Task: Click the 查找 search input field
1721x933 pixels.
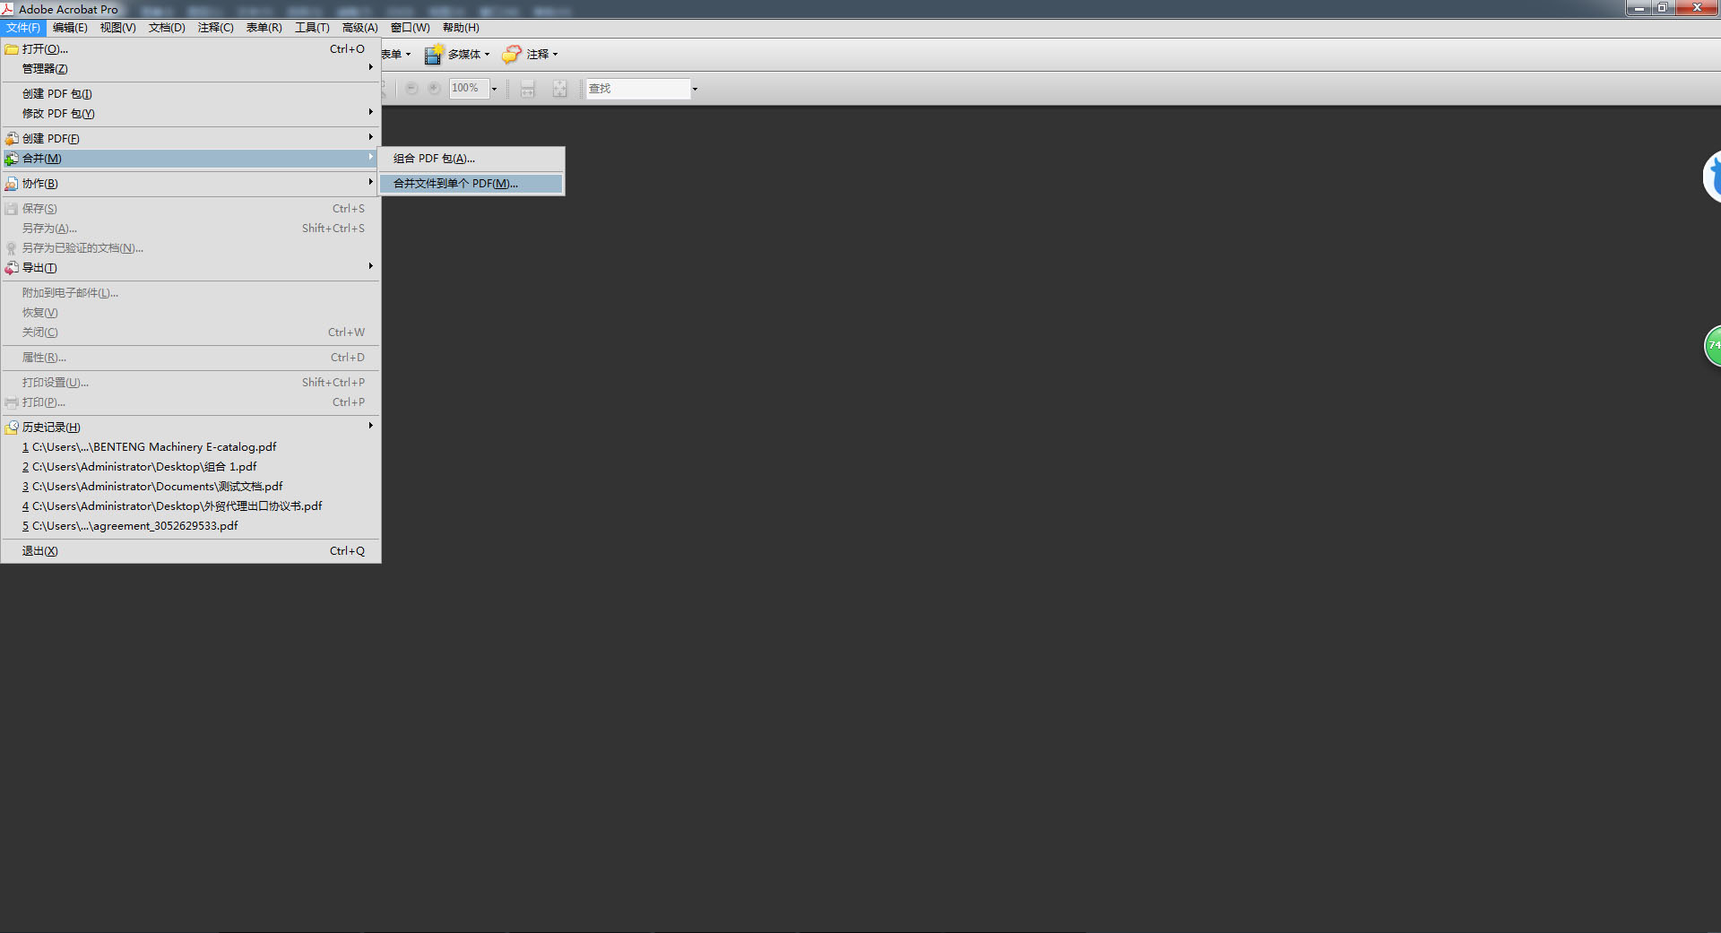Action: tap(637, 89)
